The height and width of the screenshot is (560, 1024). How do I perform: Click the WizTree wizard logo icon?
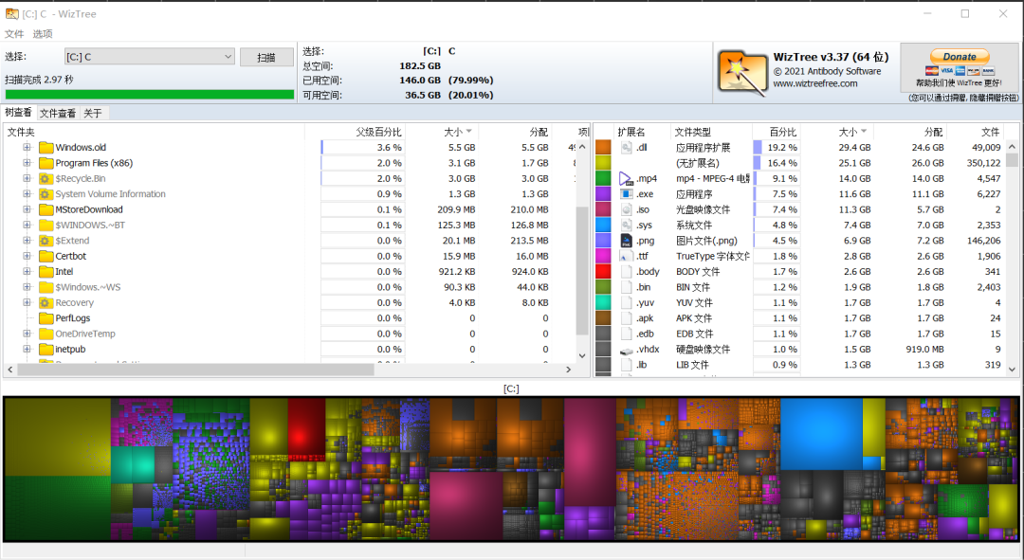point(742,74)
